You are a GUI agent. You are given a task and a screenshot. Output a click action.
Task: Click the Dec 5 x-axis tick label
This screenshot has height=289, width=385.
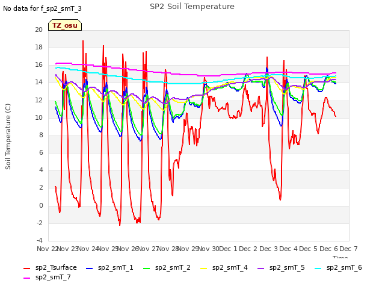tap(309, 249)
